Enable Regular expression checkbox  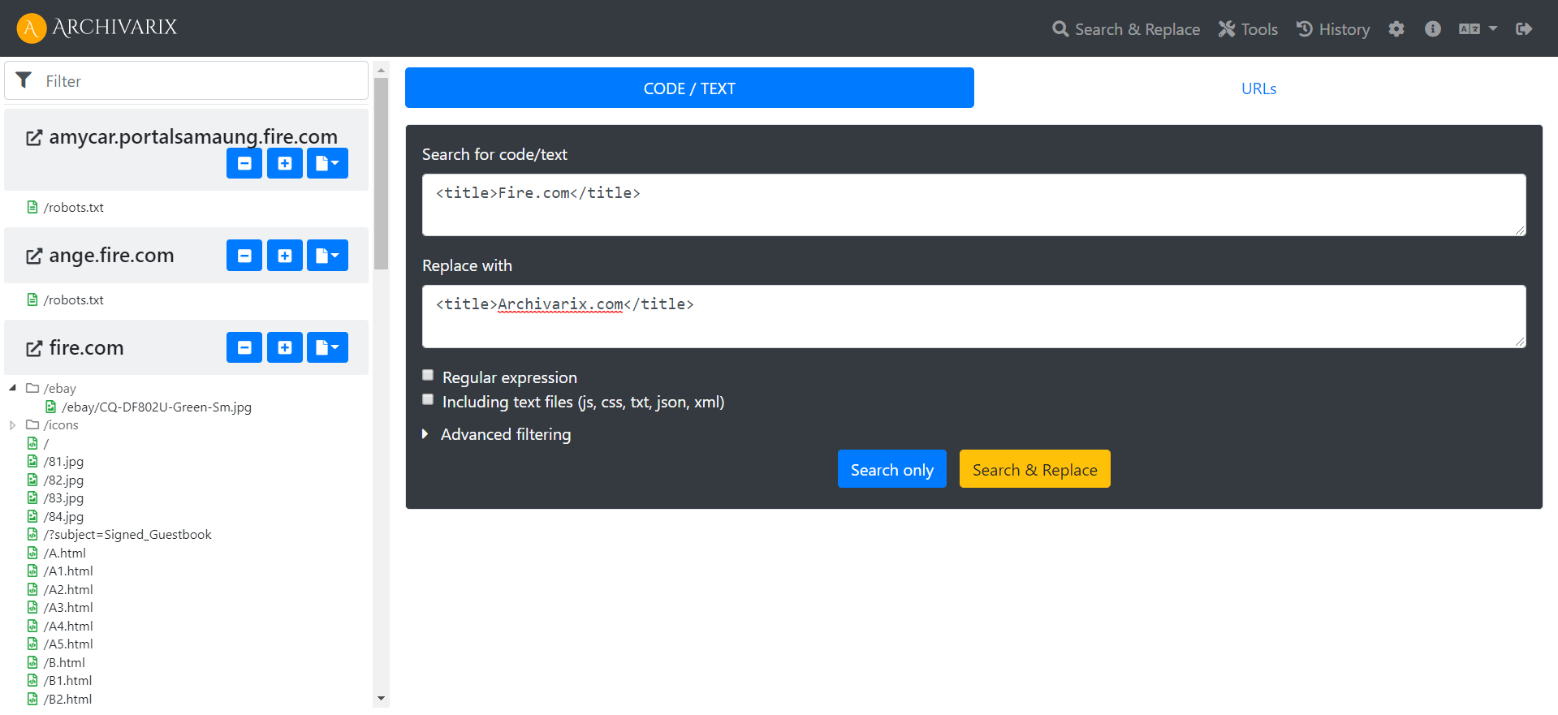(x=428, y=375)
